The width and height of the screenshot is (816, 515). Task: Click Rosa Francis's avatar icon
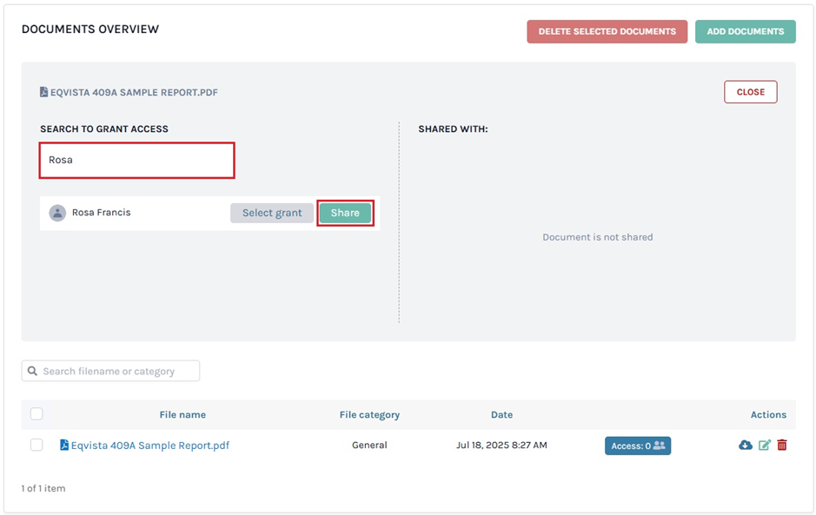57,213
